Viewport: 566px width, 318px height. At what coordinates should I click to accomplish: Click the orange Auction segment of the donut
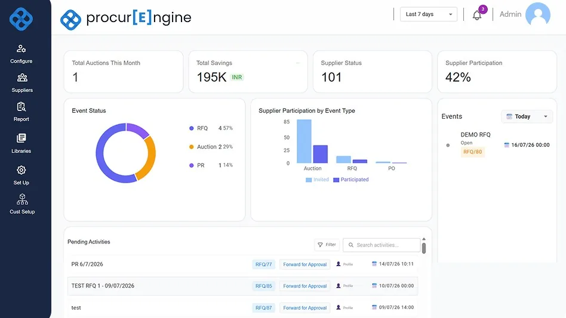coord(150,159)
